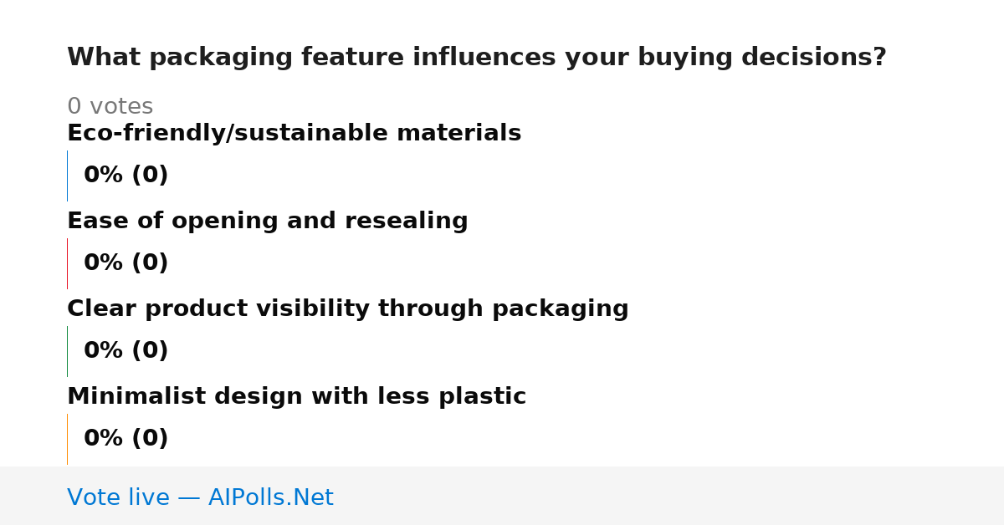Image resolution: width=1004 pixels, height=525 pixels.
Task: Click the blue bar under Eco-friendly option
Action: 67,176
